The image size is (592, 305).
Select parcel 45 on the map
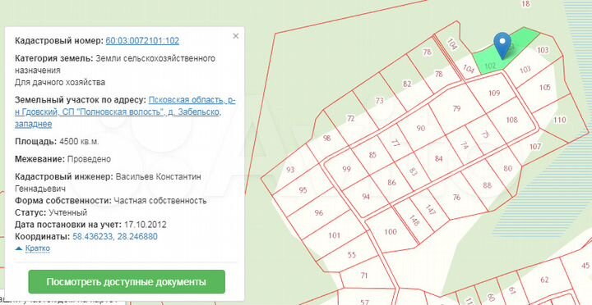click(x=585, y=265)
